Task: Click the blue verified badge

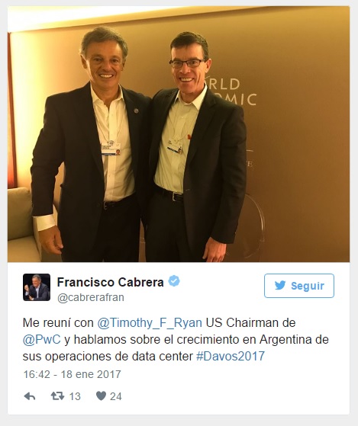Action: point(174,281)
